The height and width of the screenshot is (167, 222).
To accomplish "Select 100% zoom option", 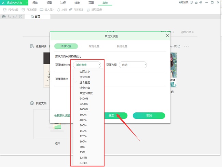I will [x=88, y=142].
